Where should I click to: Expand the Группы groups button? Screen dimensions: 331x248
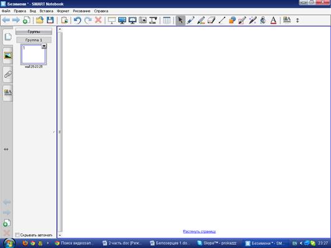pos(34,32)
